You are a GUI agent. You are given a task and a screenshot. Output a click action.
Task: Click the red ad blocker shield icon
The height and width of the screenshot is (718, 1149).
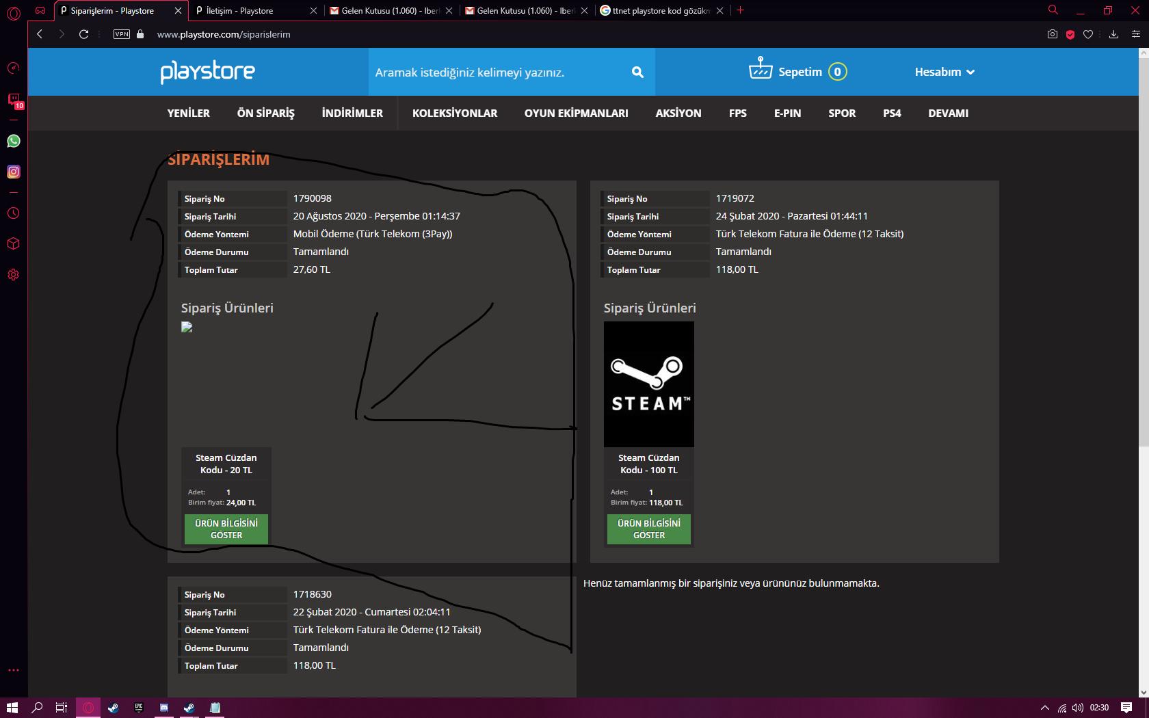point(1070,34)
